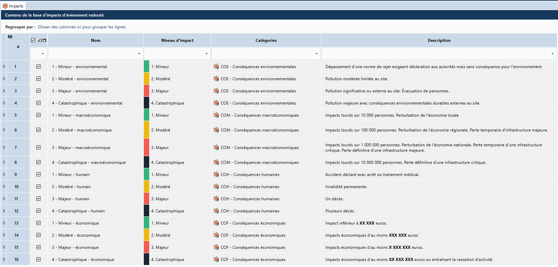Uncheck the checkbox for row 3 Majeur environnemental
This screenshot has width=558, height=267.
(x=38, y=91)
